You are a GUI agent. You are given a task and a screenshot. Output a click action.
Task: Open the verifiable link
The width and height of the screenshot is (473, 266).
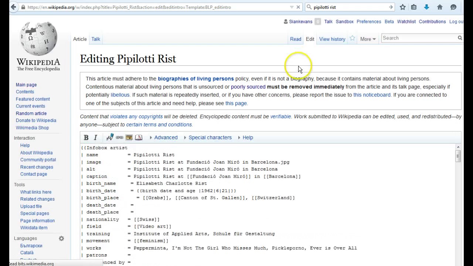click(x=280, y=116)
